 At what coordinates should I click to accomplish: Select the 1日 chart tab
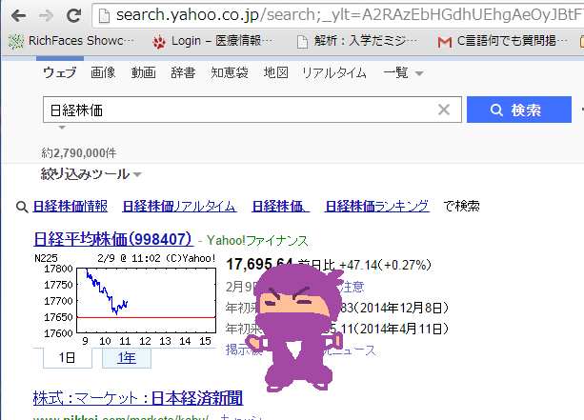[x=68, y=358]
